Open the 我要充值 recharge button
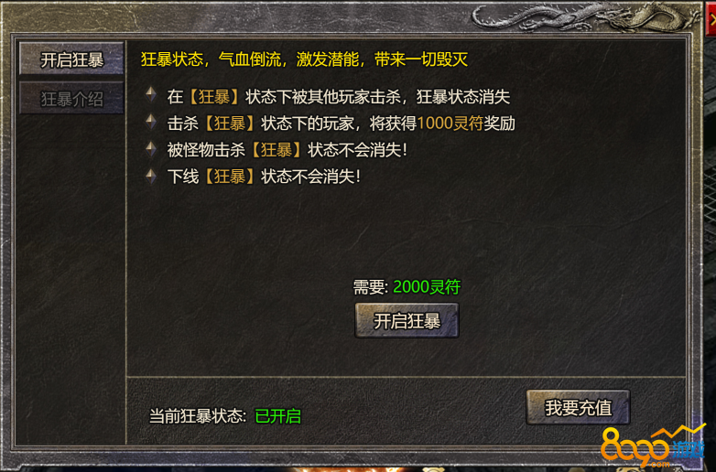 578,407
